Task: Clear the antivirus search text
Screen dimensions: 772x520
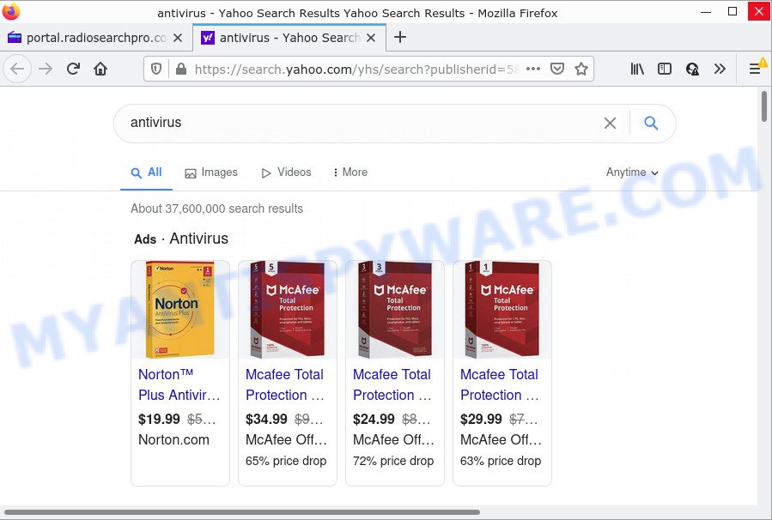Action: (x=610, y=123)
